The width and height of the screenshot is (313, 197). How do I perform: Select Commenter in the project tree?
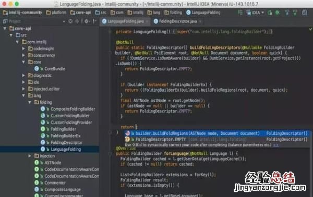tap(50, 183)
